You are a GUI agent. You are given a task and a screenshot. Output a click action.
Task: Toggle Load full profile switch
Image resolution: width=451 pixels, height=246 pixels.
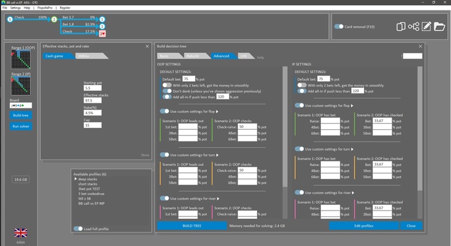pyautogui.click(x=78, y=229)
